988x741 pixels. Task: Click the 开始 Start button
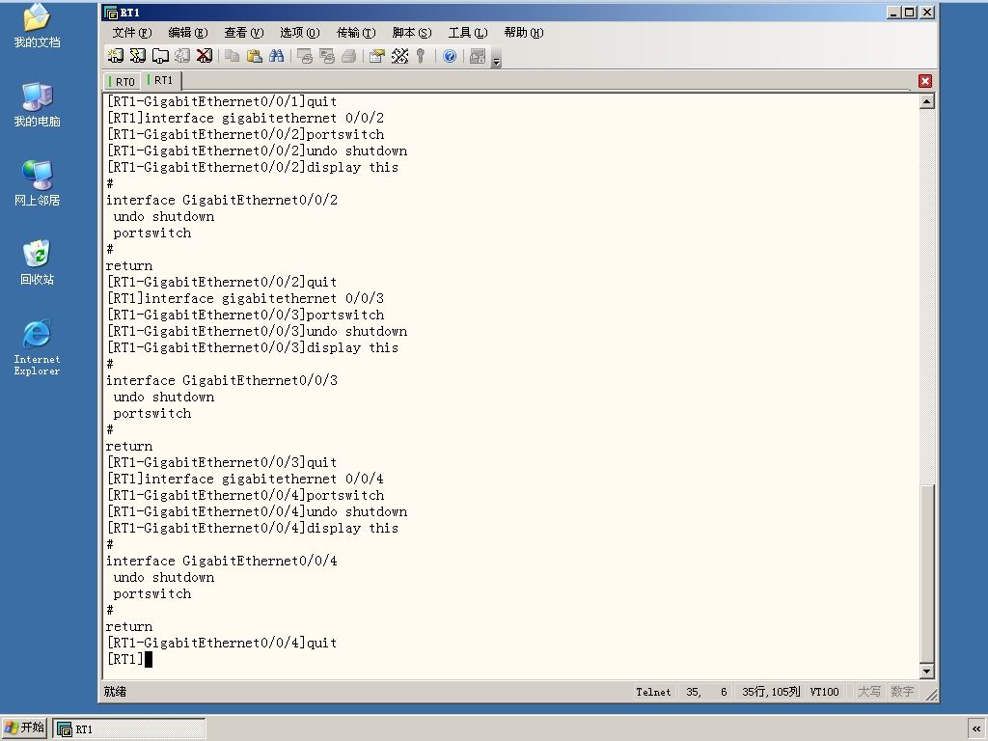pyautogui.click(x=24, y=727)
